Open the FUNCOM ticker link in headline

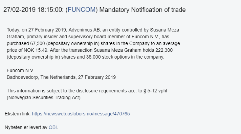click(82, 10)
